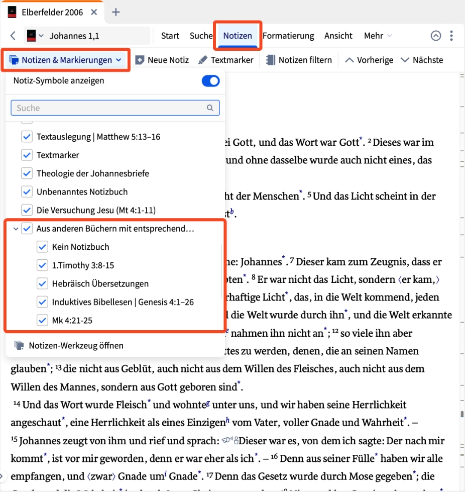Uncheck the Textmarker notebook checkbox

[x=27, y=155]
